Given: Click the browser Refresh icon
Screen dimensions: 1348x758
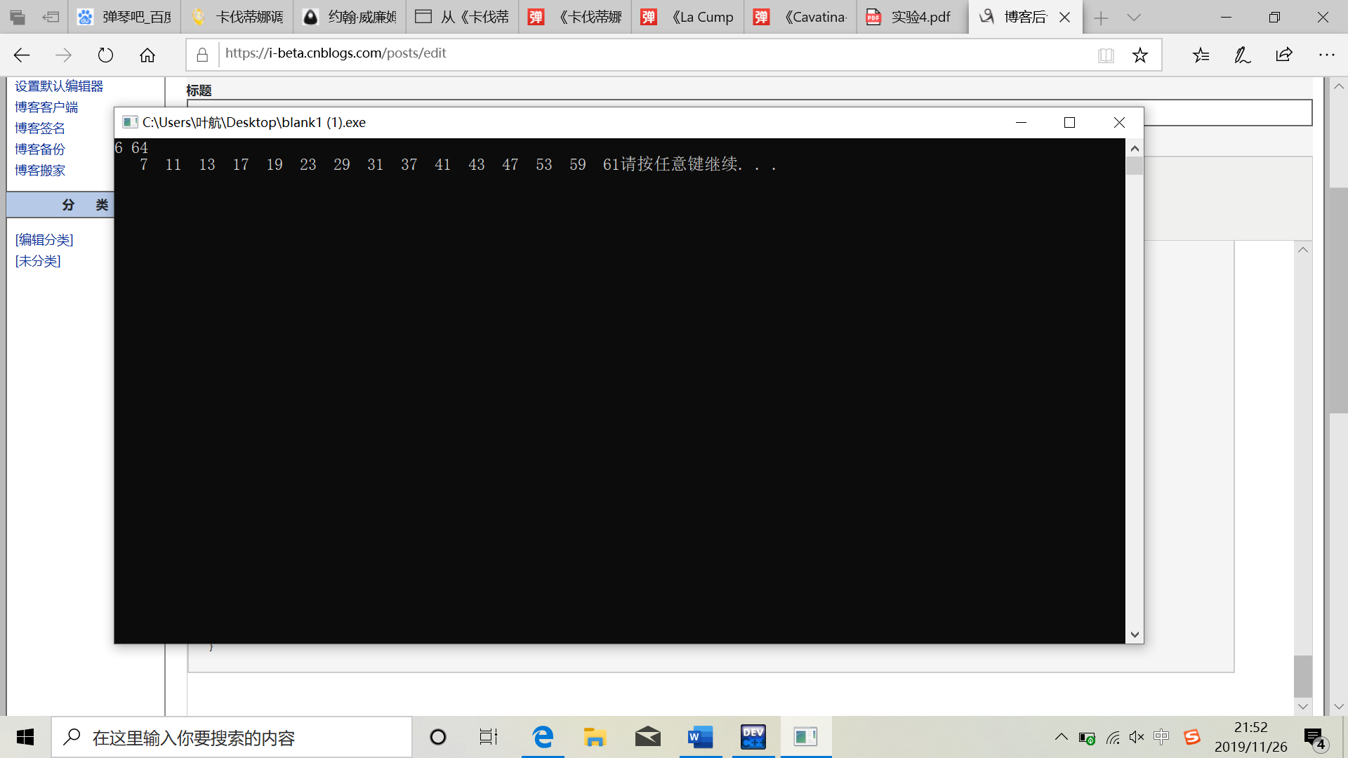Looking at the screenshot, I should tap(105, 55).
